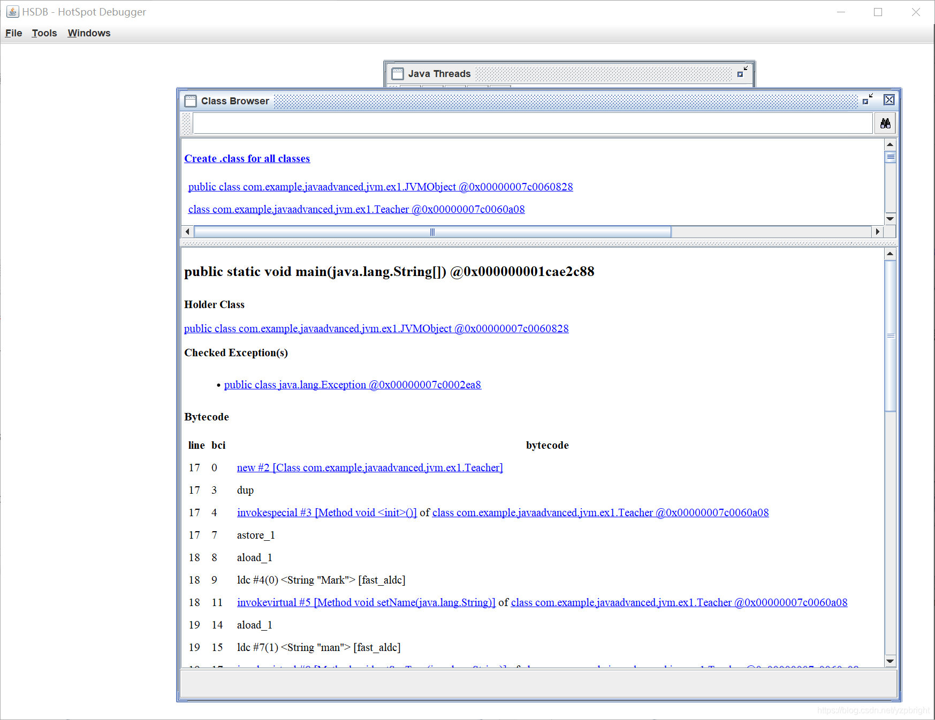The height and width of the screenshot is (720, 935).
Task: Click the 'Bytecode' section heading
Action: [x=207, y=417]
